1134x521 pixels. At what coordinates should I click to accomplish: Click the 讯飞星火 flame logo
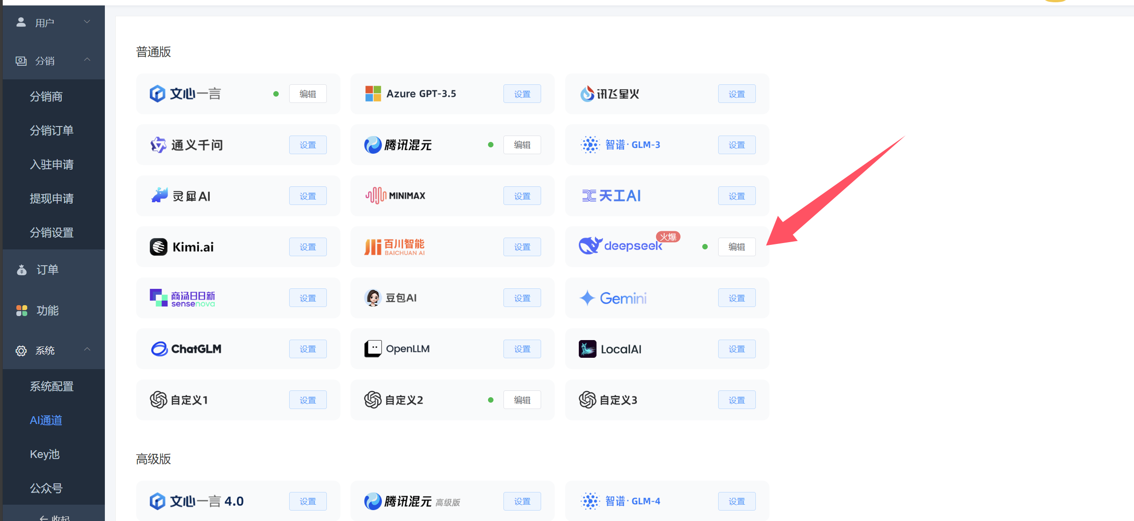(x=587, y=94)
